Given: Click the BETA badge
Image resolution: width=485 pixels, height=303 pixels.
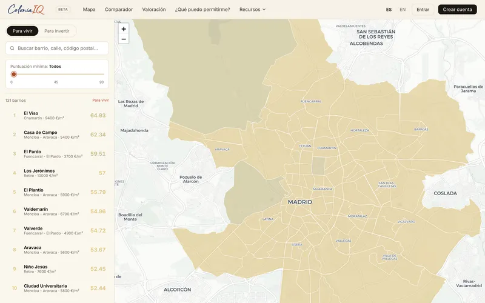Looking at the screenshot, I should [x=63, y=10].
